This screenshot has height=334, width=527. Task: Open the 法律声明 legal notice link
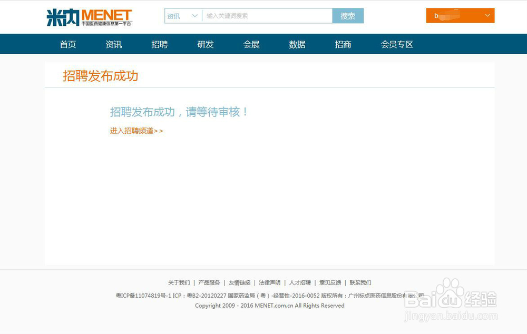pyautogui.click(x=269, y=282)
